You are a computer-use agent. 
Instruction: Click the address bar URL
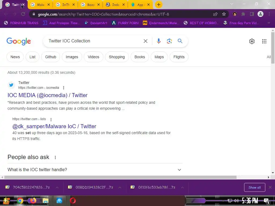[x=103, y=14]
